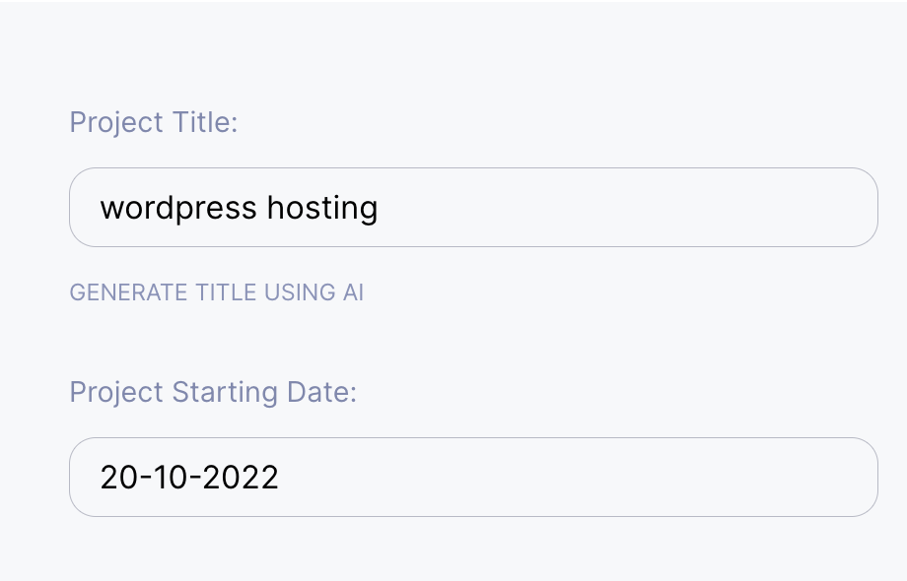Focus the Project Starting Date field
Image resolution: width=907 pixels, height=581 pixels.
pyautogui.click(x=473, y=478)
